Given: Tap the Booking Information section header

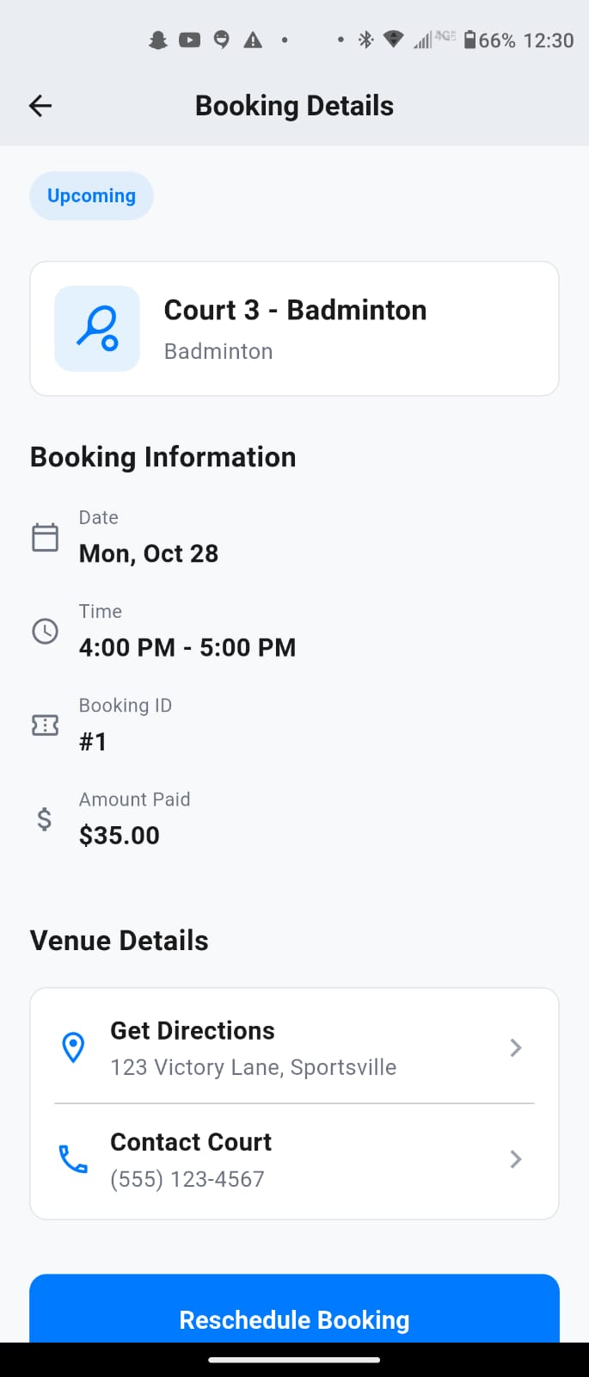Looking at the screenshot, I should [163, 457].
